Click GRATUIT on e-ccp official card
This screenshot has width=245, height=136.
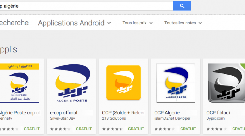click(84, 129)
